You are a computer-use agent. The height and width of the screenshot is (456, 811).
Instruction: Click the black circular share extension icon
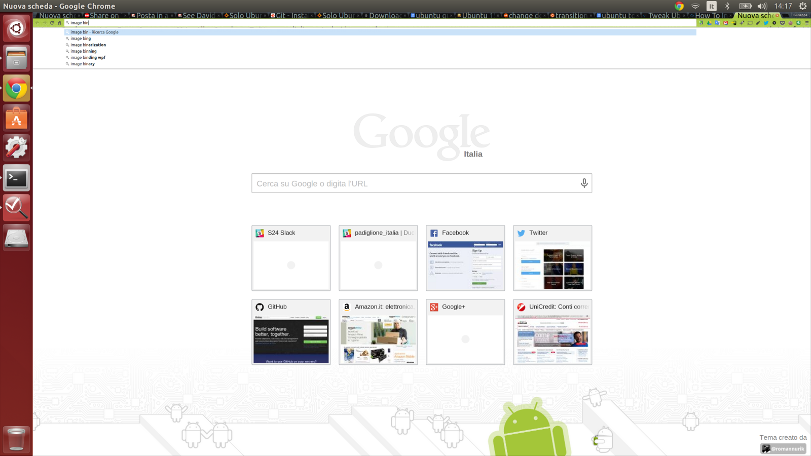774,23
